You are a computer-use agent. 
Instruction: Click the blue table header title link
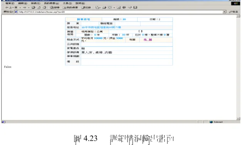pos(84,19)
